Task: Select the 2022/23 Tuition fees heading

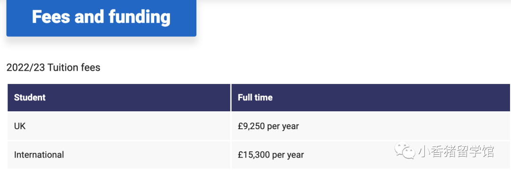Action: point(53,67)
